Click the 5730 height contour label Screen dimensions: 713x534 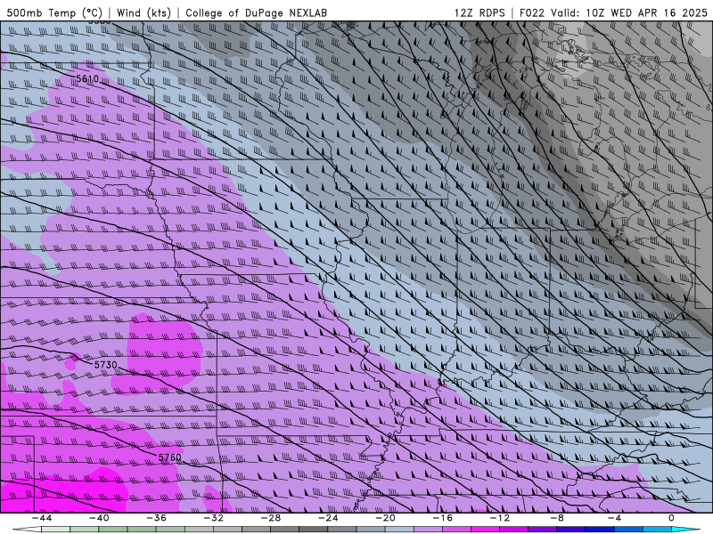[x=105, y=365]
